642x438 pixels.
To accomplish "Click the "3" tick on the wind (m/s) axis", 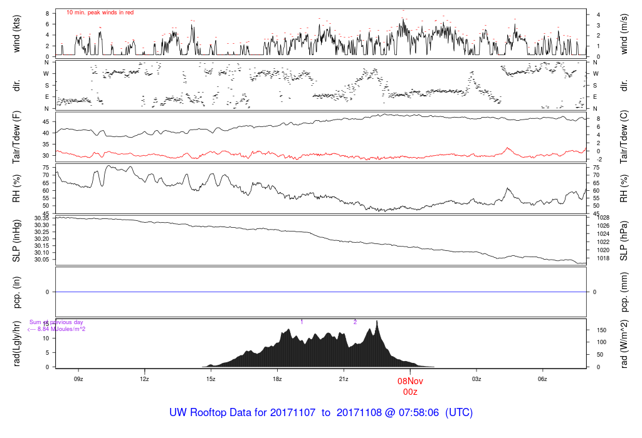I will pyautogui.click(x=598, y=25).
